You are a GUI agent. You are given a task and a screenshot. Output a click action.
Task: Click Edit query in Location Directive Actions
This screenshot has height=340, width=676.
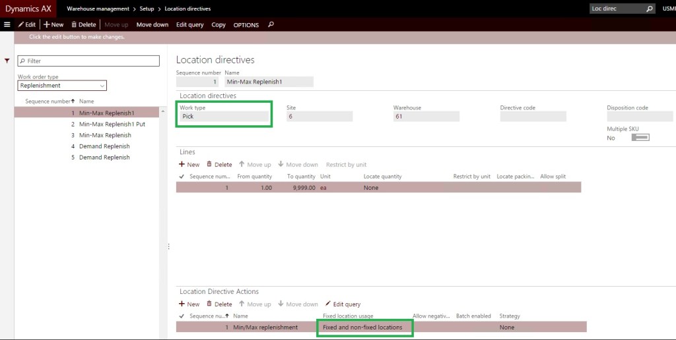coord(343,304)
